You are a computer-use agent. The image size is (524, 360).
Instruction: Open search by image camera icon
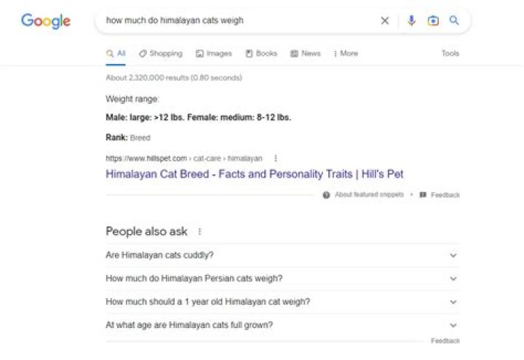(433, 21)
